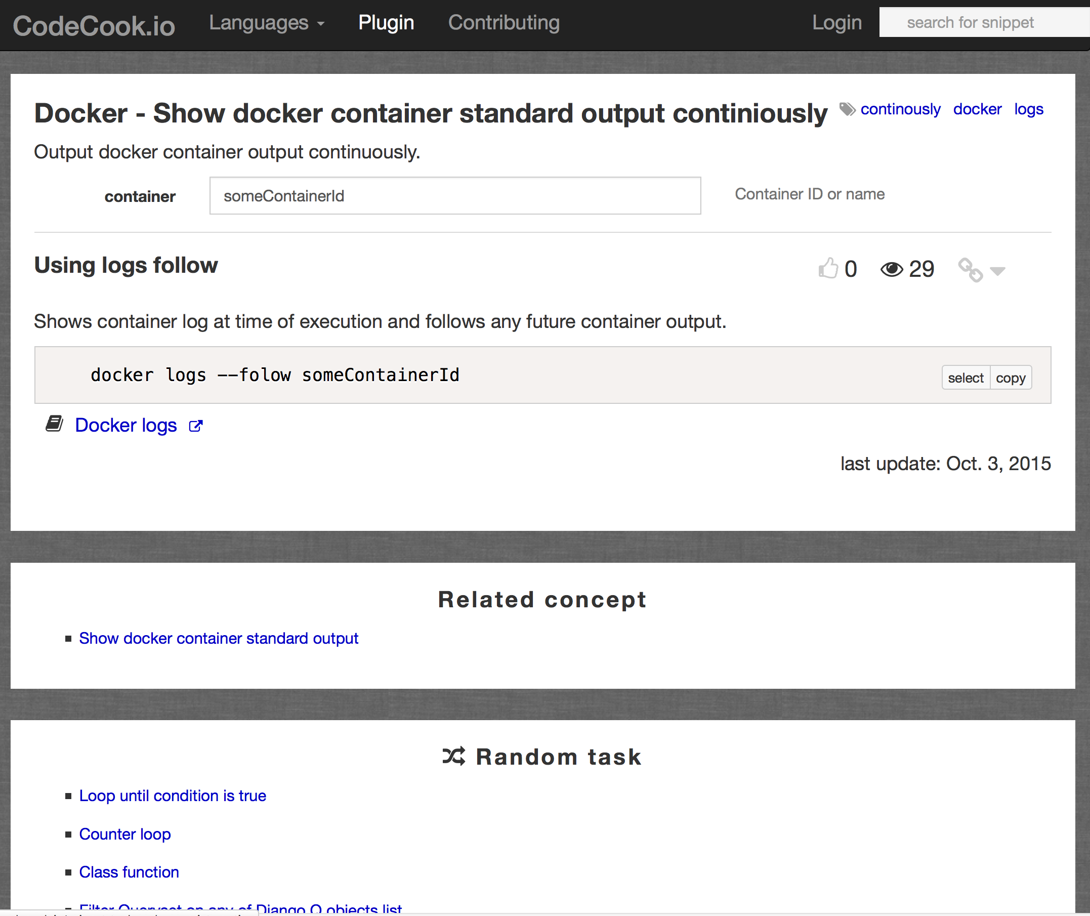Click the book icon beside Docker logs
The image size is (1090, 916).
pyautogui.click(x=55, y=424)
